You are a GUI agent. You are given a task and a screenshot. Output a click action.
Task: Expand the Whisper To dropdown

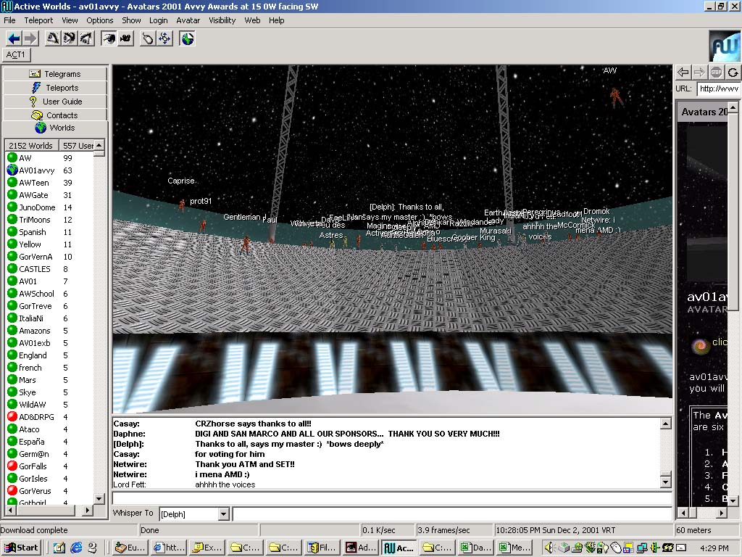point(222,514)
